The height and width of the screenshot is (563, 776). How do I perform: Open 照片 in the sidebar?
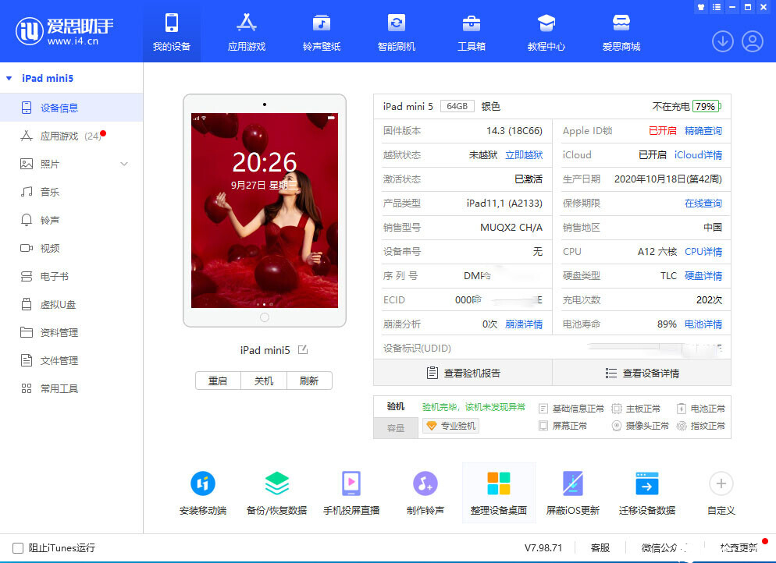point(71,164)
